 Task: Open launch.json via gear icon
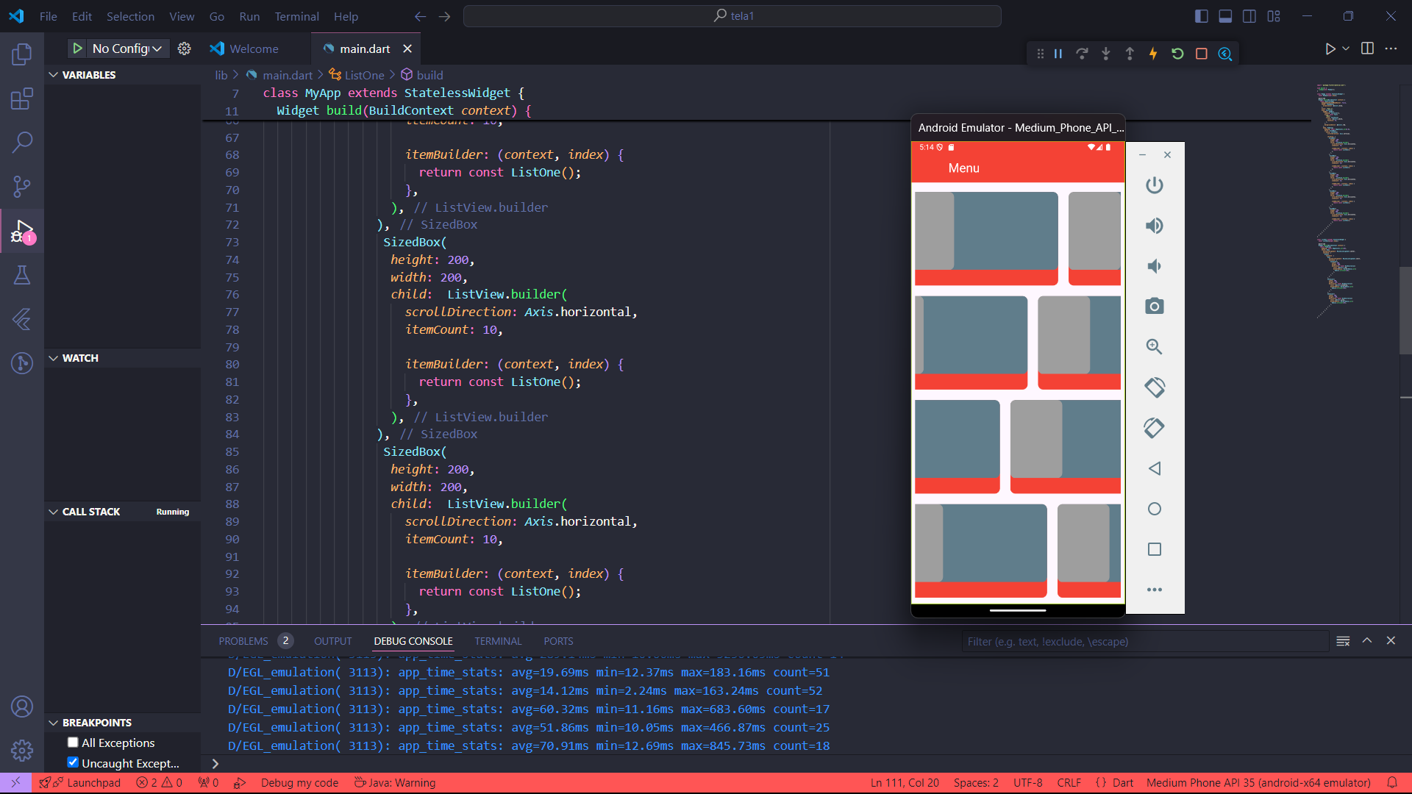(x=184, y=49)
